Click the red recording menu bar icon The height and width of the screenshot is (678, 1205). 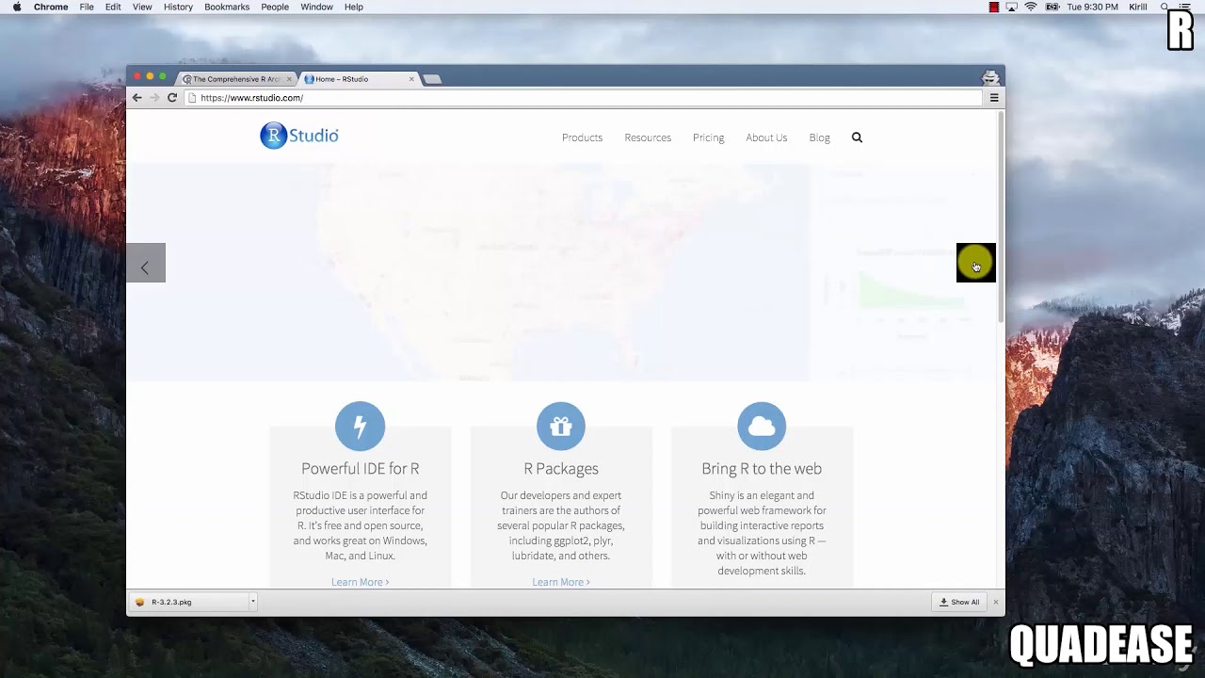click(993, 7)
